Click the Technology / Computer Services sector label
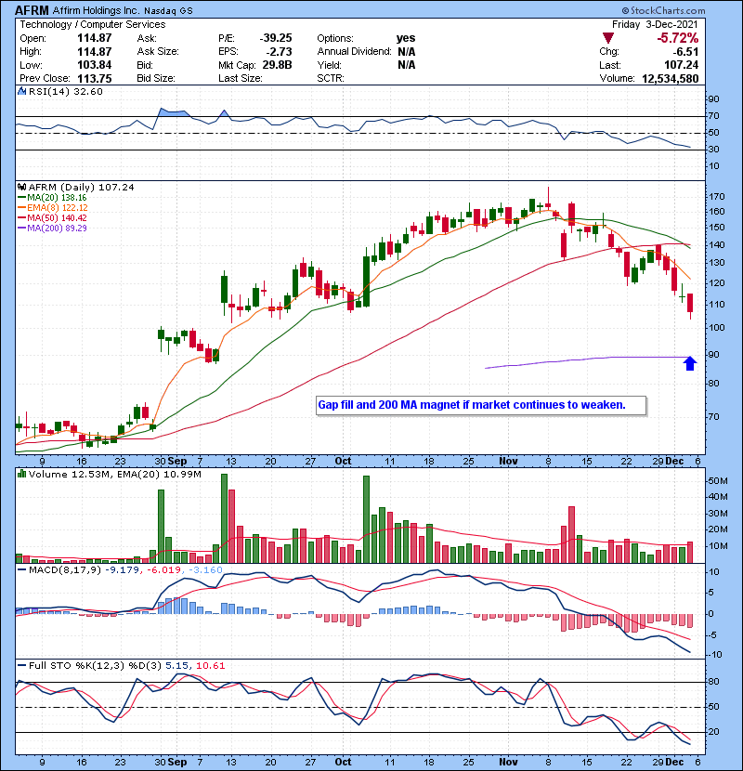 [x=93, y=24]
